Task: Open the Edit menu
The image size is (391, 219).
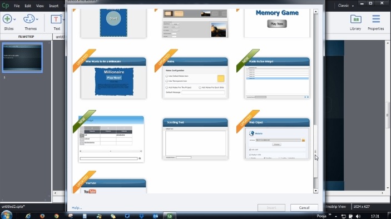Action: (28, 6)
